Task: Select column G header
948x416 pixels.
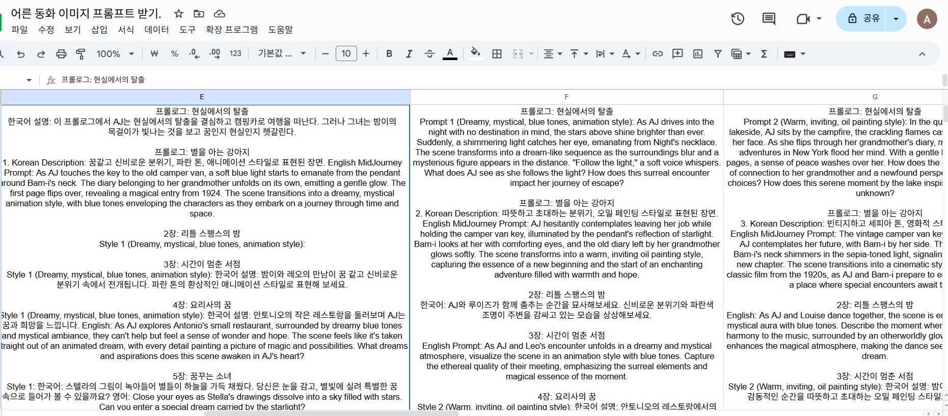Action: [x=833, y=97]
